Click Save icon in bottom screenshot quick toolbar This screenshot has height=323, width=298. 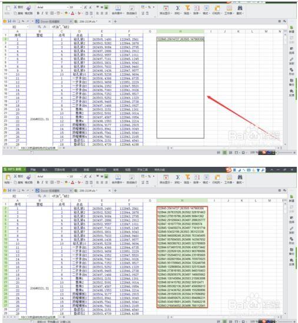[9, 190]
